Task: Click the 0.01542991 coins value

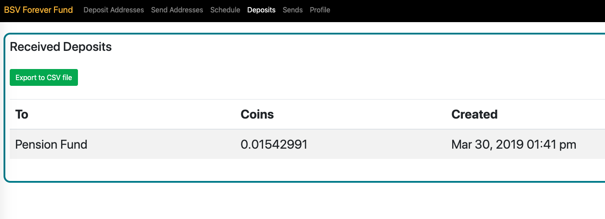Action: pos(274,144)
